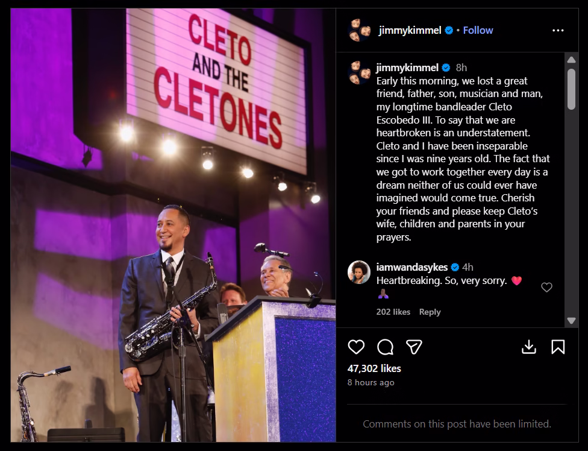Like the post using the heart icon
588x451 pixels.
tap(357, 345)
